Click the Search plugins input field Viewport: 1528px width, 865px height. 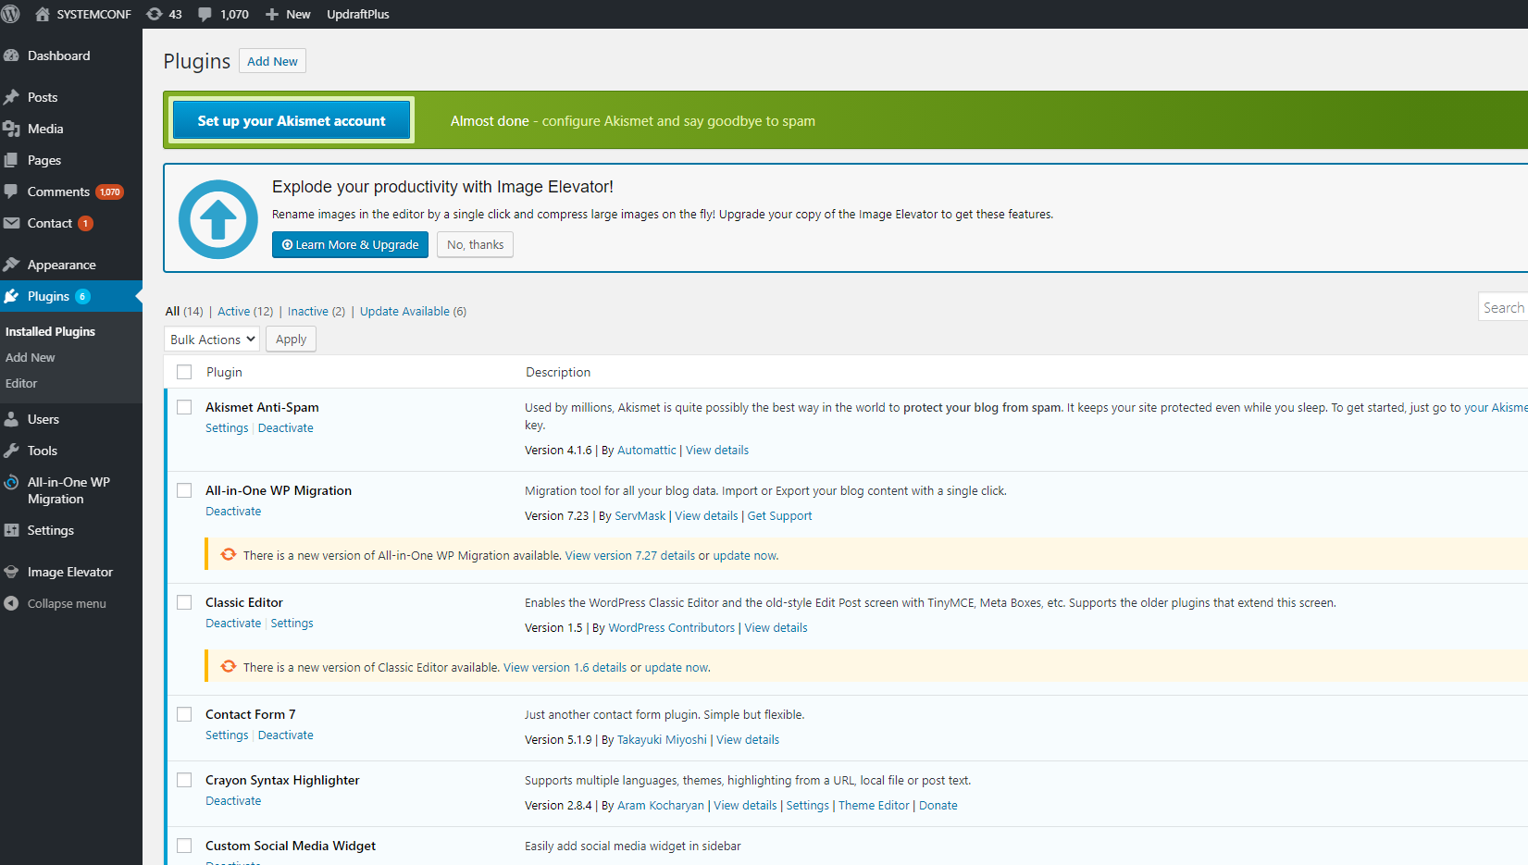[1503, 307]
